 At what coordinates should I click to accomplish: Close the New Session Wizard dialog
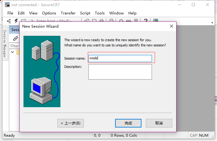[x=172, y=26]
